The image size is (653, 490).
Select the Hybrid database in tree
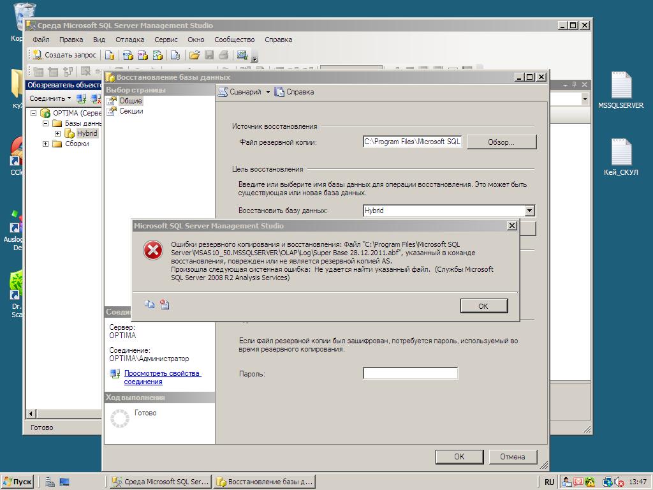tap(87, 133)
